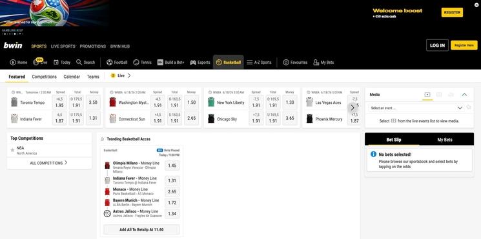
Task: Open My Bets in navigation bar
Action: (323, 62)
